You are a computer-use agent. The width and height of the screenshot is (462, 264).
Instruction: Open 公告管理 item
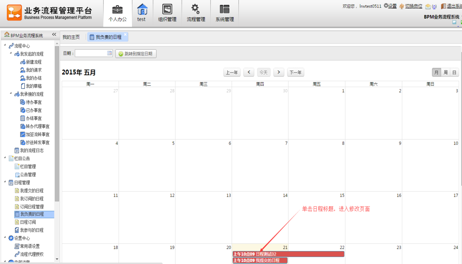(x=28, y=175)
